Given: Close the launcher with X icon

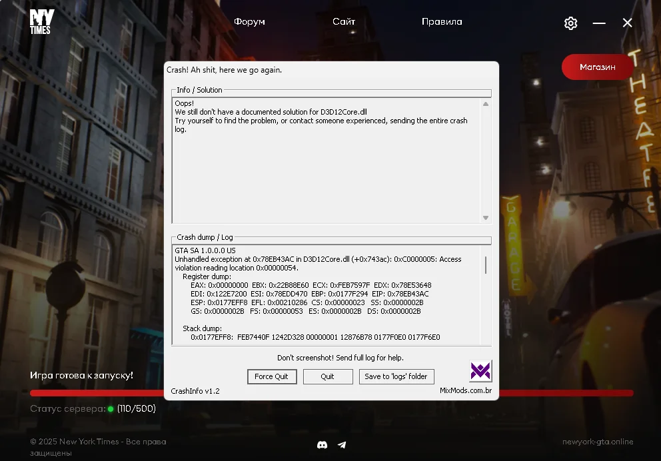Looking at the screenshot, I should (x=627, y=23).
